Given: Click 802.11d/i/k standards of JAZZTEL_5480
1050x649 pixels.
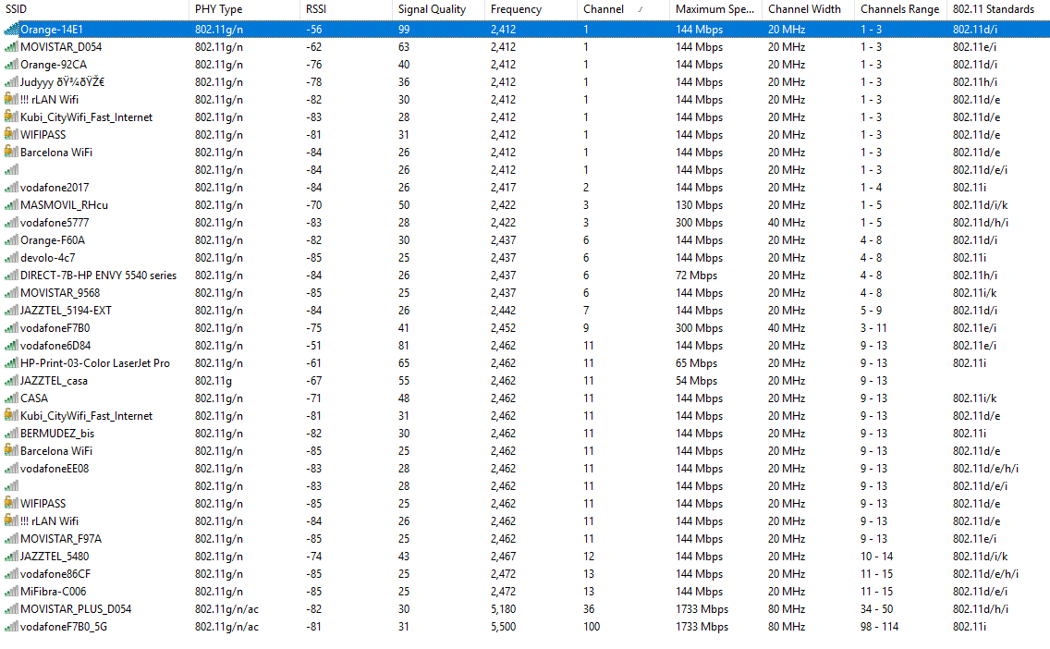Looking at the screenshot, I should click(981, 556).
